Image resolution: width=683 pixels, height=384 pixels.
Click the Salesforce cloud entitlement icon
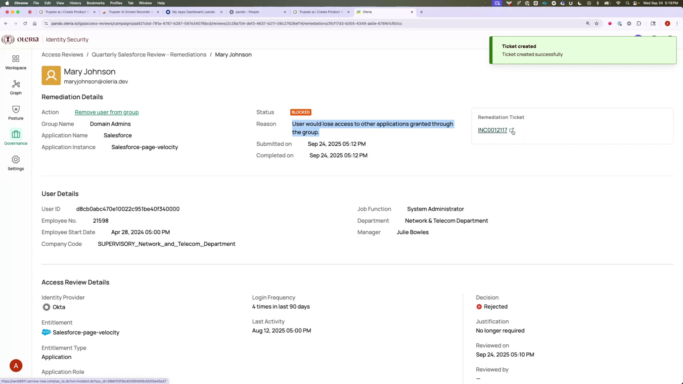pyautogui.click(x=46, y=332)
